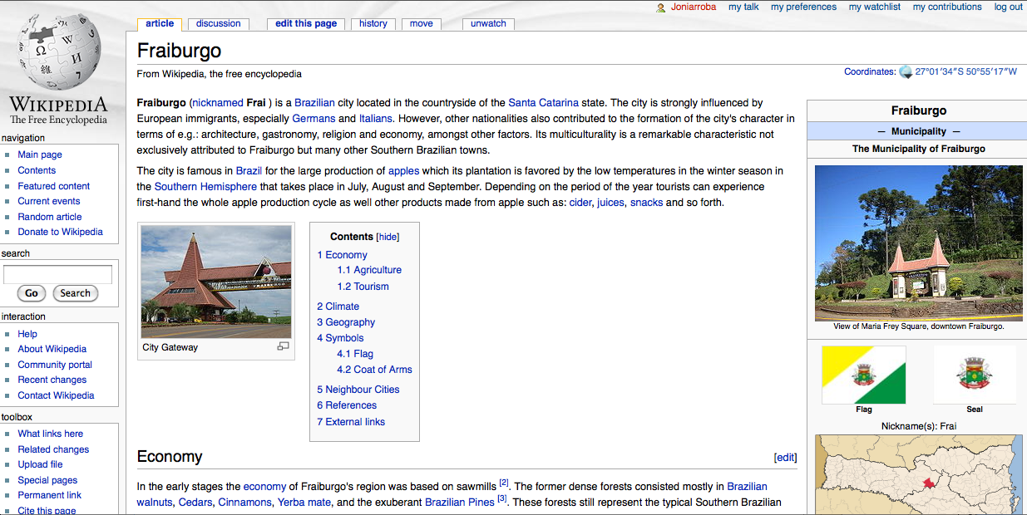Jump to 4.2 Coat of Arms
The width and height of the screenshot is (1027, 515).
pos(374,370)
